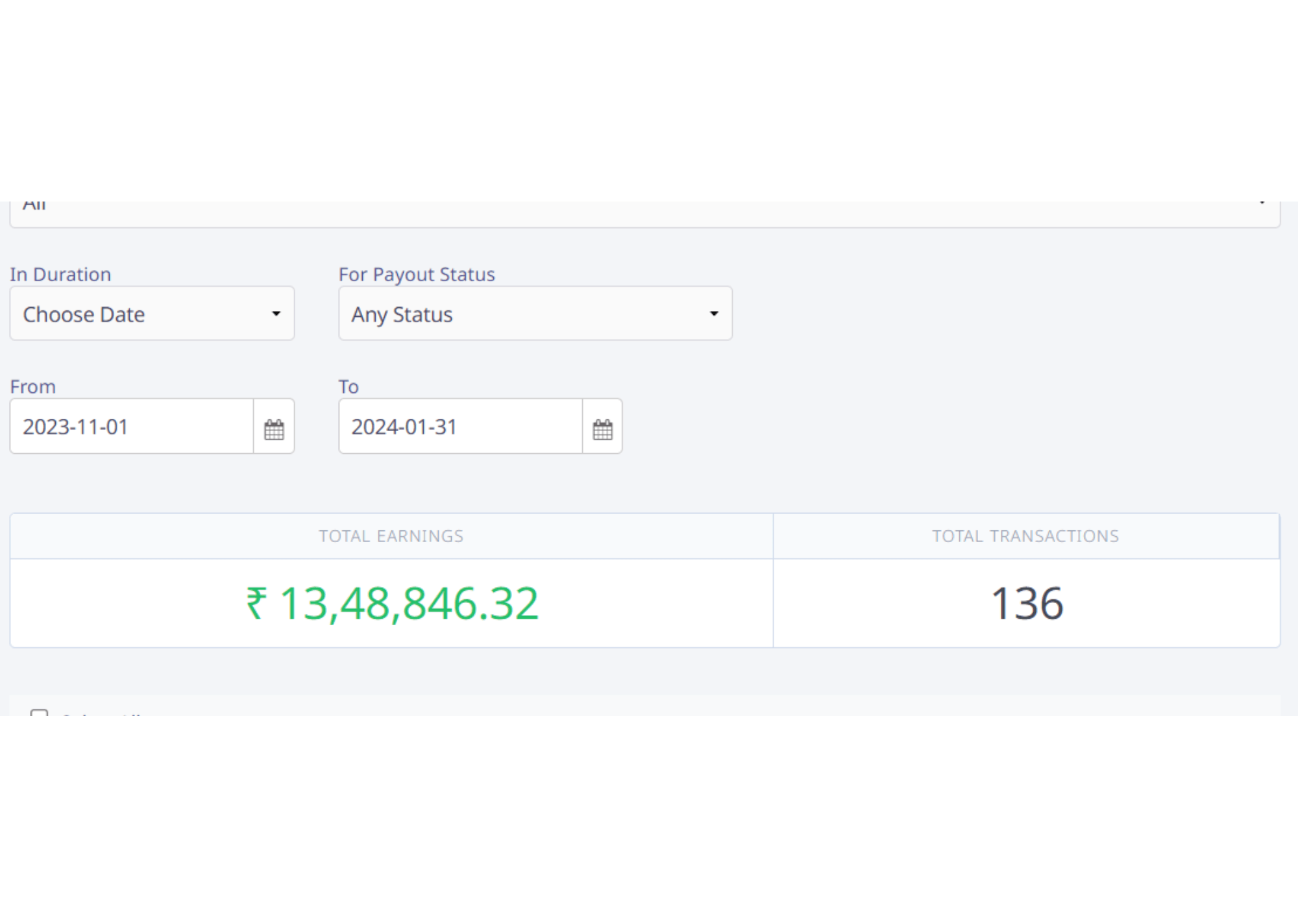Click the arrow of the top 'All' dropdown
The width and height of the screenshot is (1298, 918).
click(x=1262, y=205)
